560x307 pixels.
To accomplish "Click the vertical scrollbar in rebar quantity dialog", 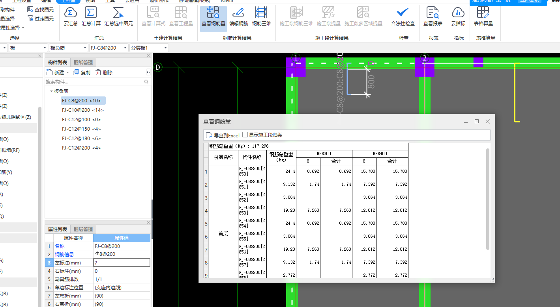I will click(488, 199).
